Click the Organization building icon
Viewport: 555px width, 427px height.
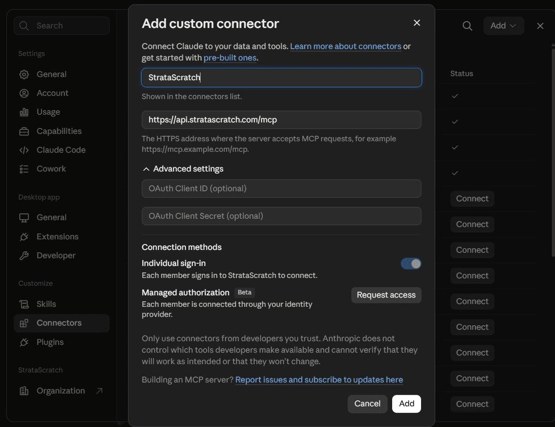point(24,391)
